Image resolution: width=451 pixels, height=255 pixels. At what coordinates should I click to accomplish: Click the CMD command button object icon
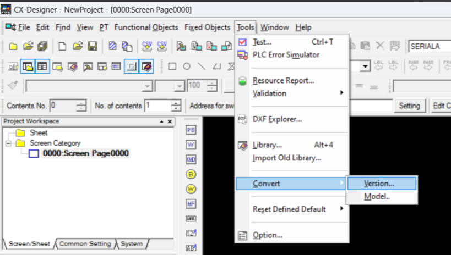(x=191, y=159)
